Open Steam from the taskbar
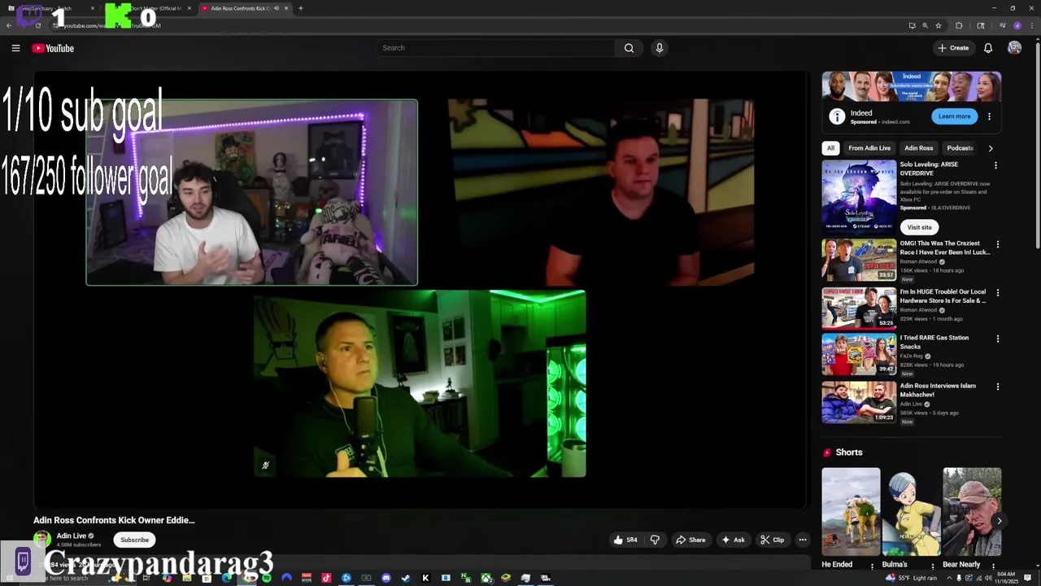Image resolution: width=1041 pixels, height=586 pixels. [406, 578]
